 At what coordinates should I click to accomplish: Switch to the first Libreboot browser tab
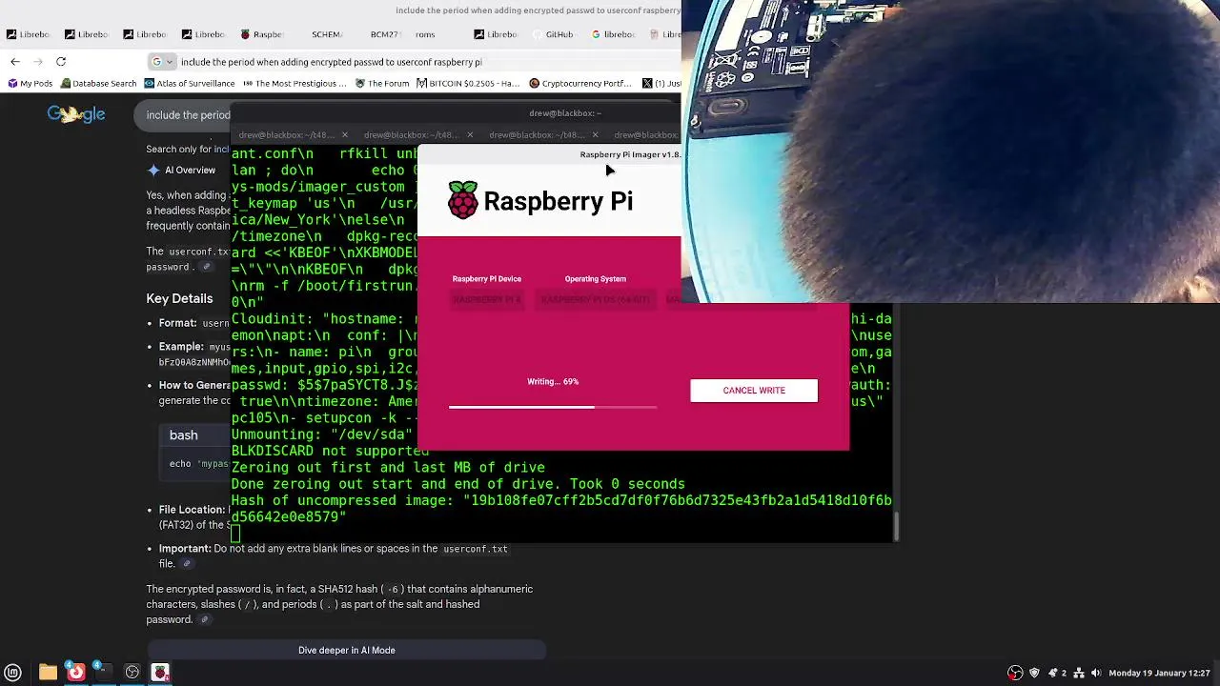click(29, 34)
